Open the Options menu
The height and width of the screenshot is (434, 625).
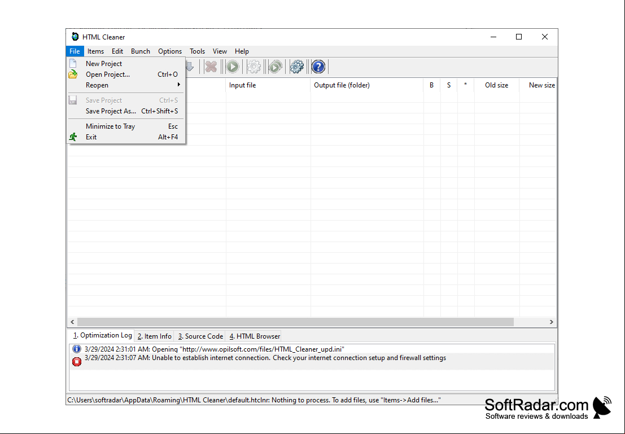click(170, 51)
